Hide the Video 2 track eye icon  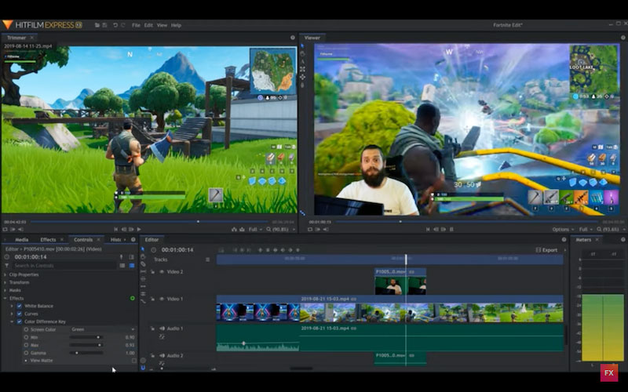coord(162,272)
